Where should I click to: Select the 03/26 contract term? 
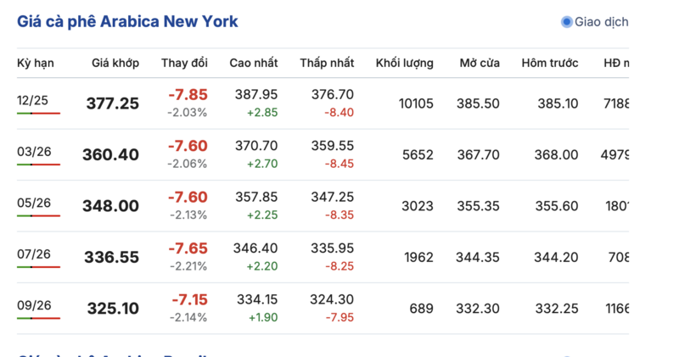point(34,152)
